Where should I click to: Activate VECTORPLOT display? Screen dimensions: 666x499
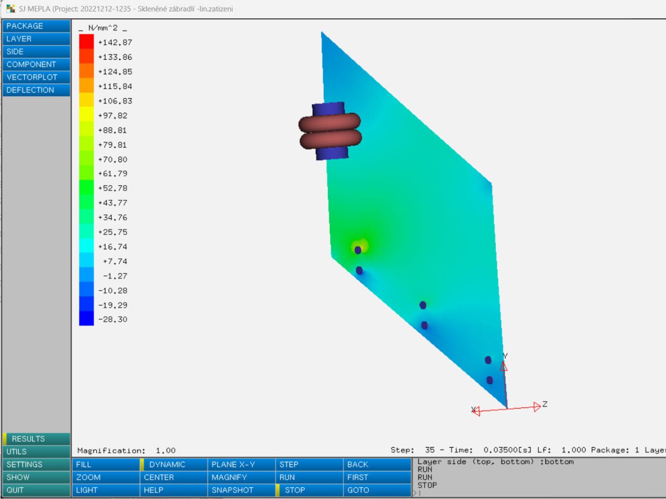click(36, 77)
